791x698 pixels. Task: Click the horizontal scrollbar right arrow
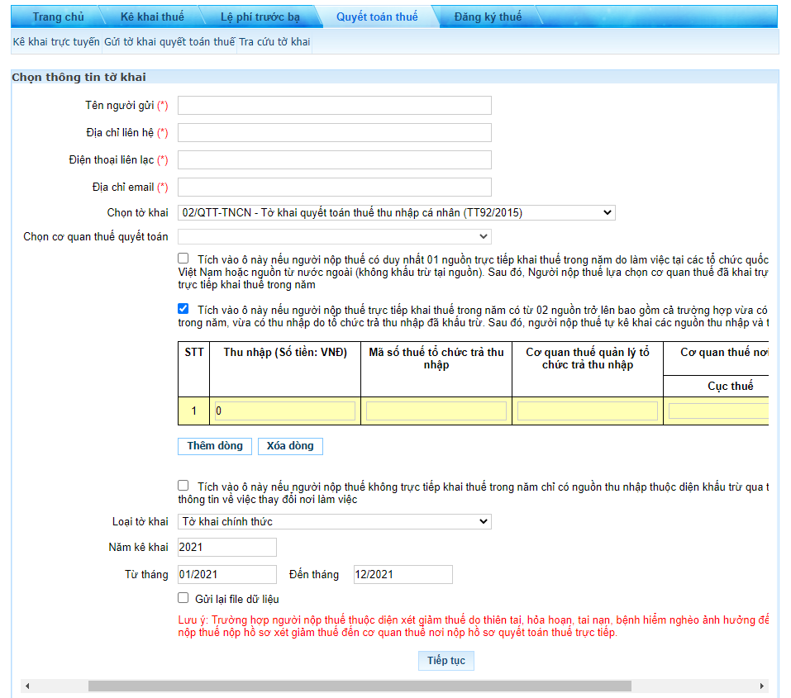[762, 686]
